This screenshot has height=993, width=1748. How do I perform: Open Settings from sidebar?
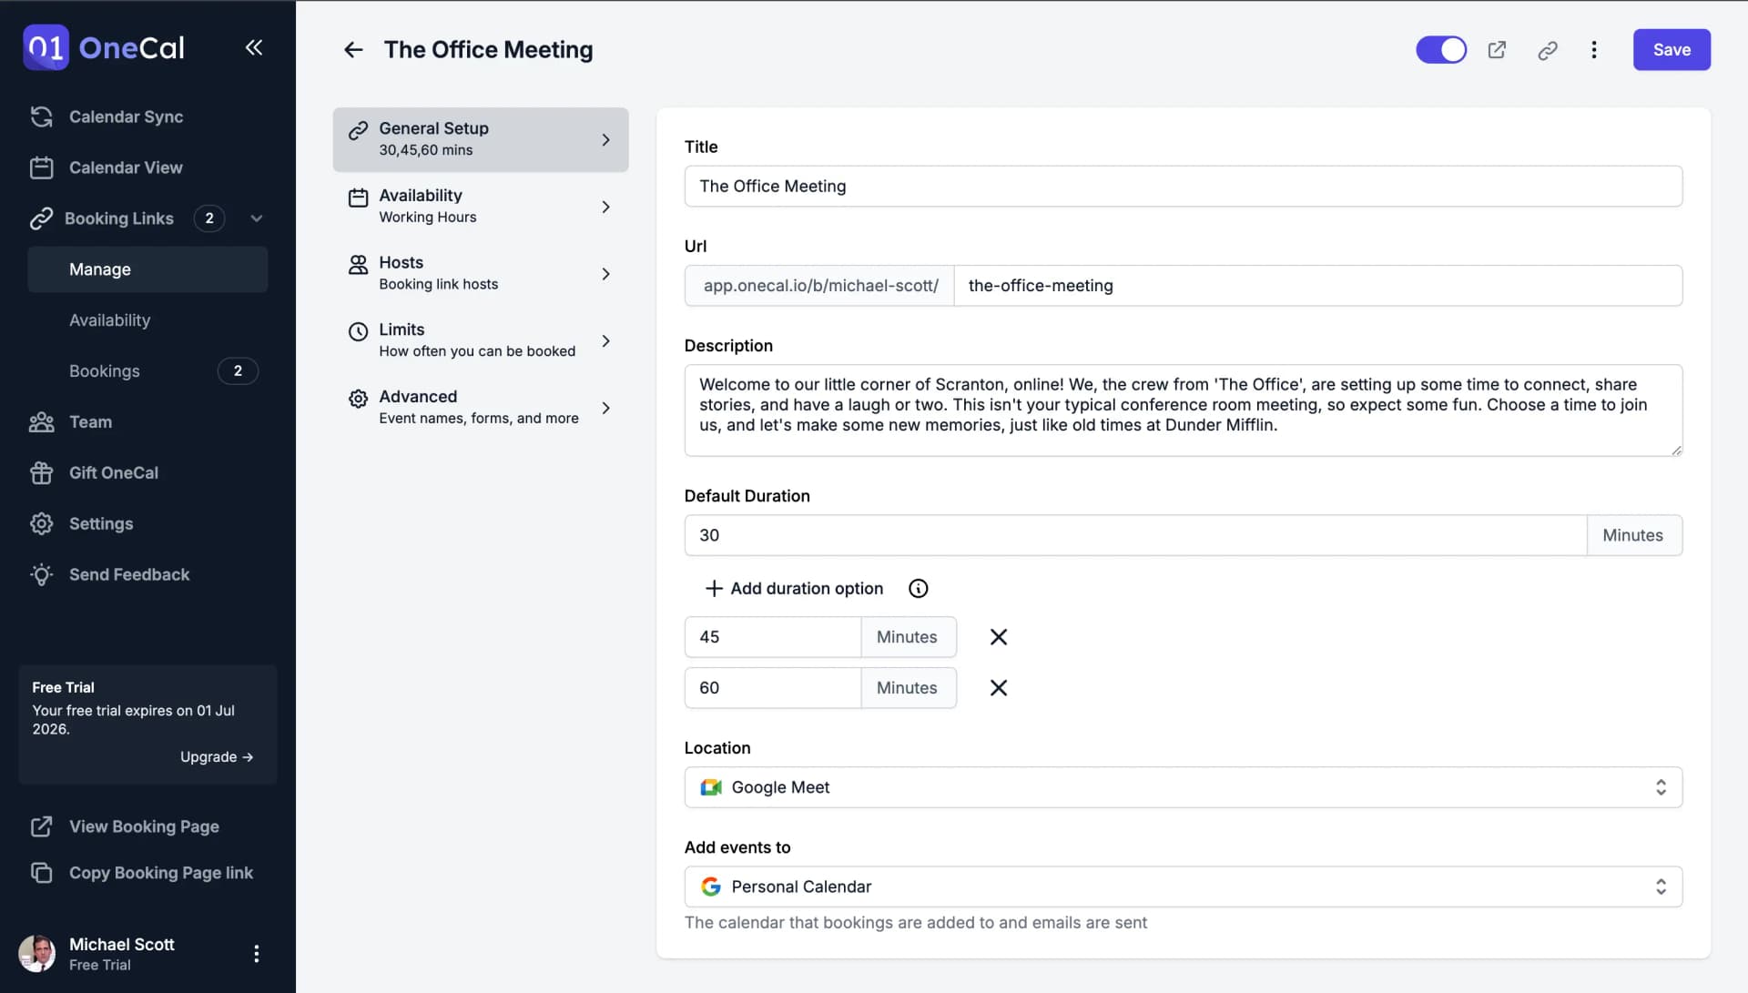point(101,524)
